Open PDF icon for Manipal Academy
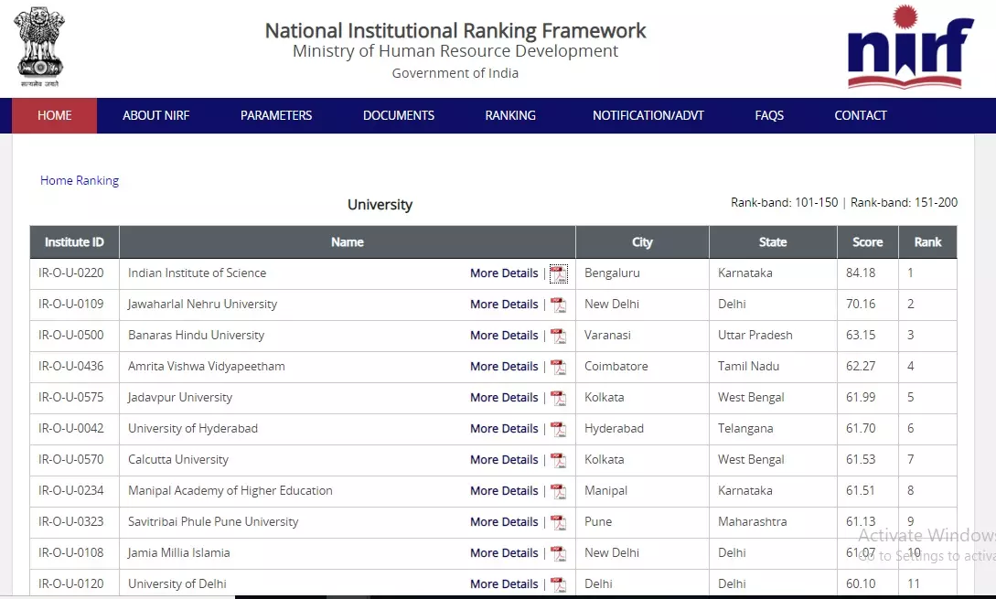This screenshot has height=599, width=996. pos(558,491)
